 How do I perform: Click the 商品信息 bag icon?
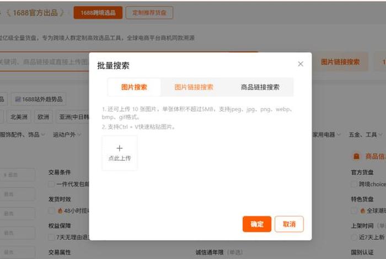point(356,157)
